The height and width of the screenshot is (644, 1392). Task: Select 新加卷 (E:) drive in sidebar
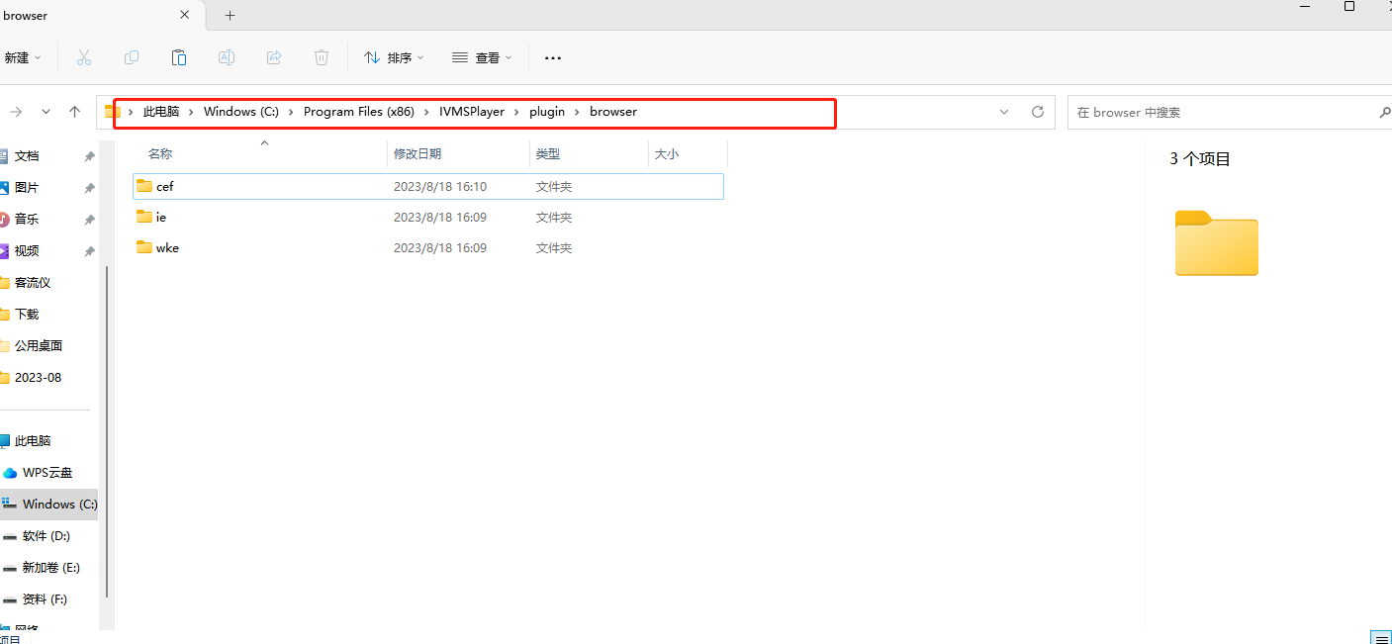(x=51, y=568)
